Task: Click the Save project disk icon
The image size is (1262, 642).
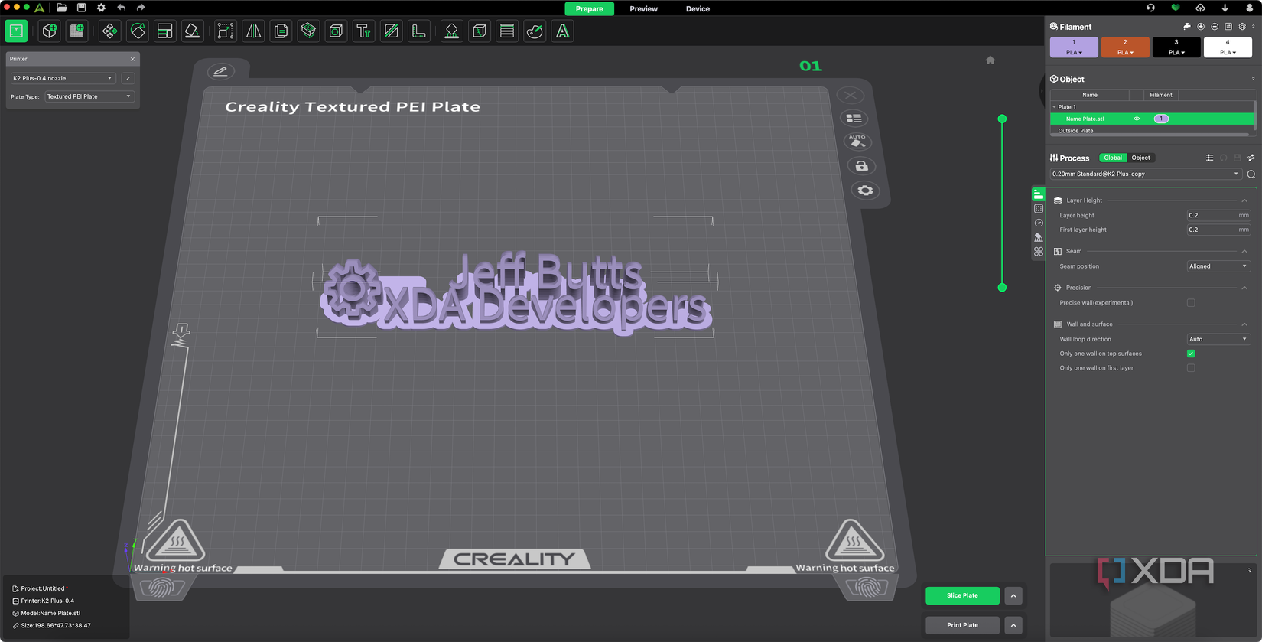Action: coord(81,8)
